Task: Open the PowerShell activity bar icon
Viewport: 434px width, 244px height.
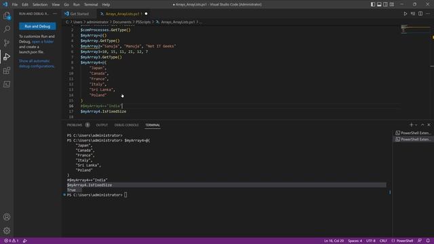Action: [7, 84]
